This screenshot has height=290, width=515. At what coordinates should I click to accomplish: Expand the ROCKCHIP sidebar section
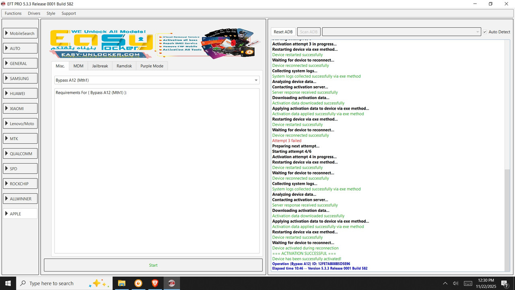pyautogui.click(x=21, y=184)
